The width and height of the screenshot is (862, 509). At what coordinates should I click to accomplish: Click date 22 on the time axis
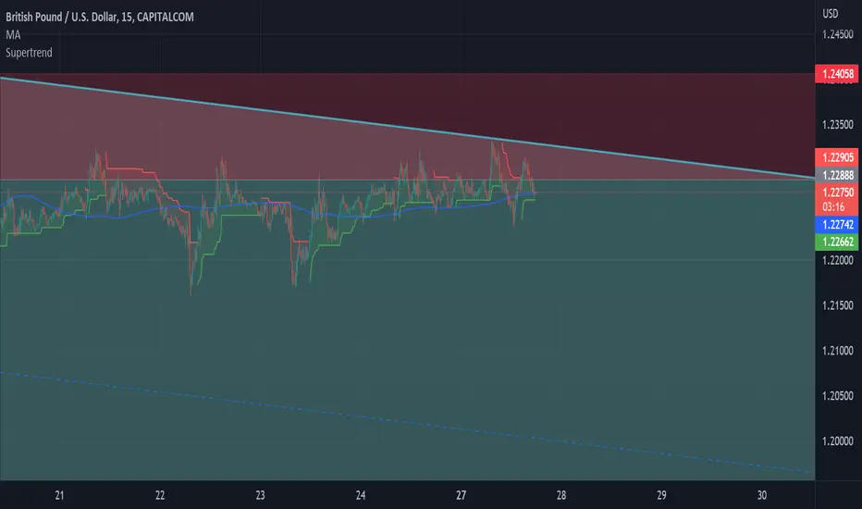click(160, 495)
